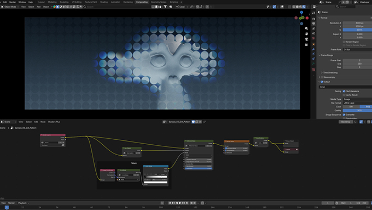Open the File Format JPEG dropdown
The height and width of the screenshot is (210, 372).
coord(357,103)
